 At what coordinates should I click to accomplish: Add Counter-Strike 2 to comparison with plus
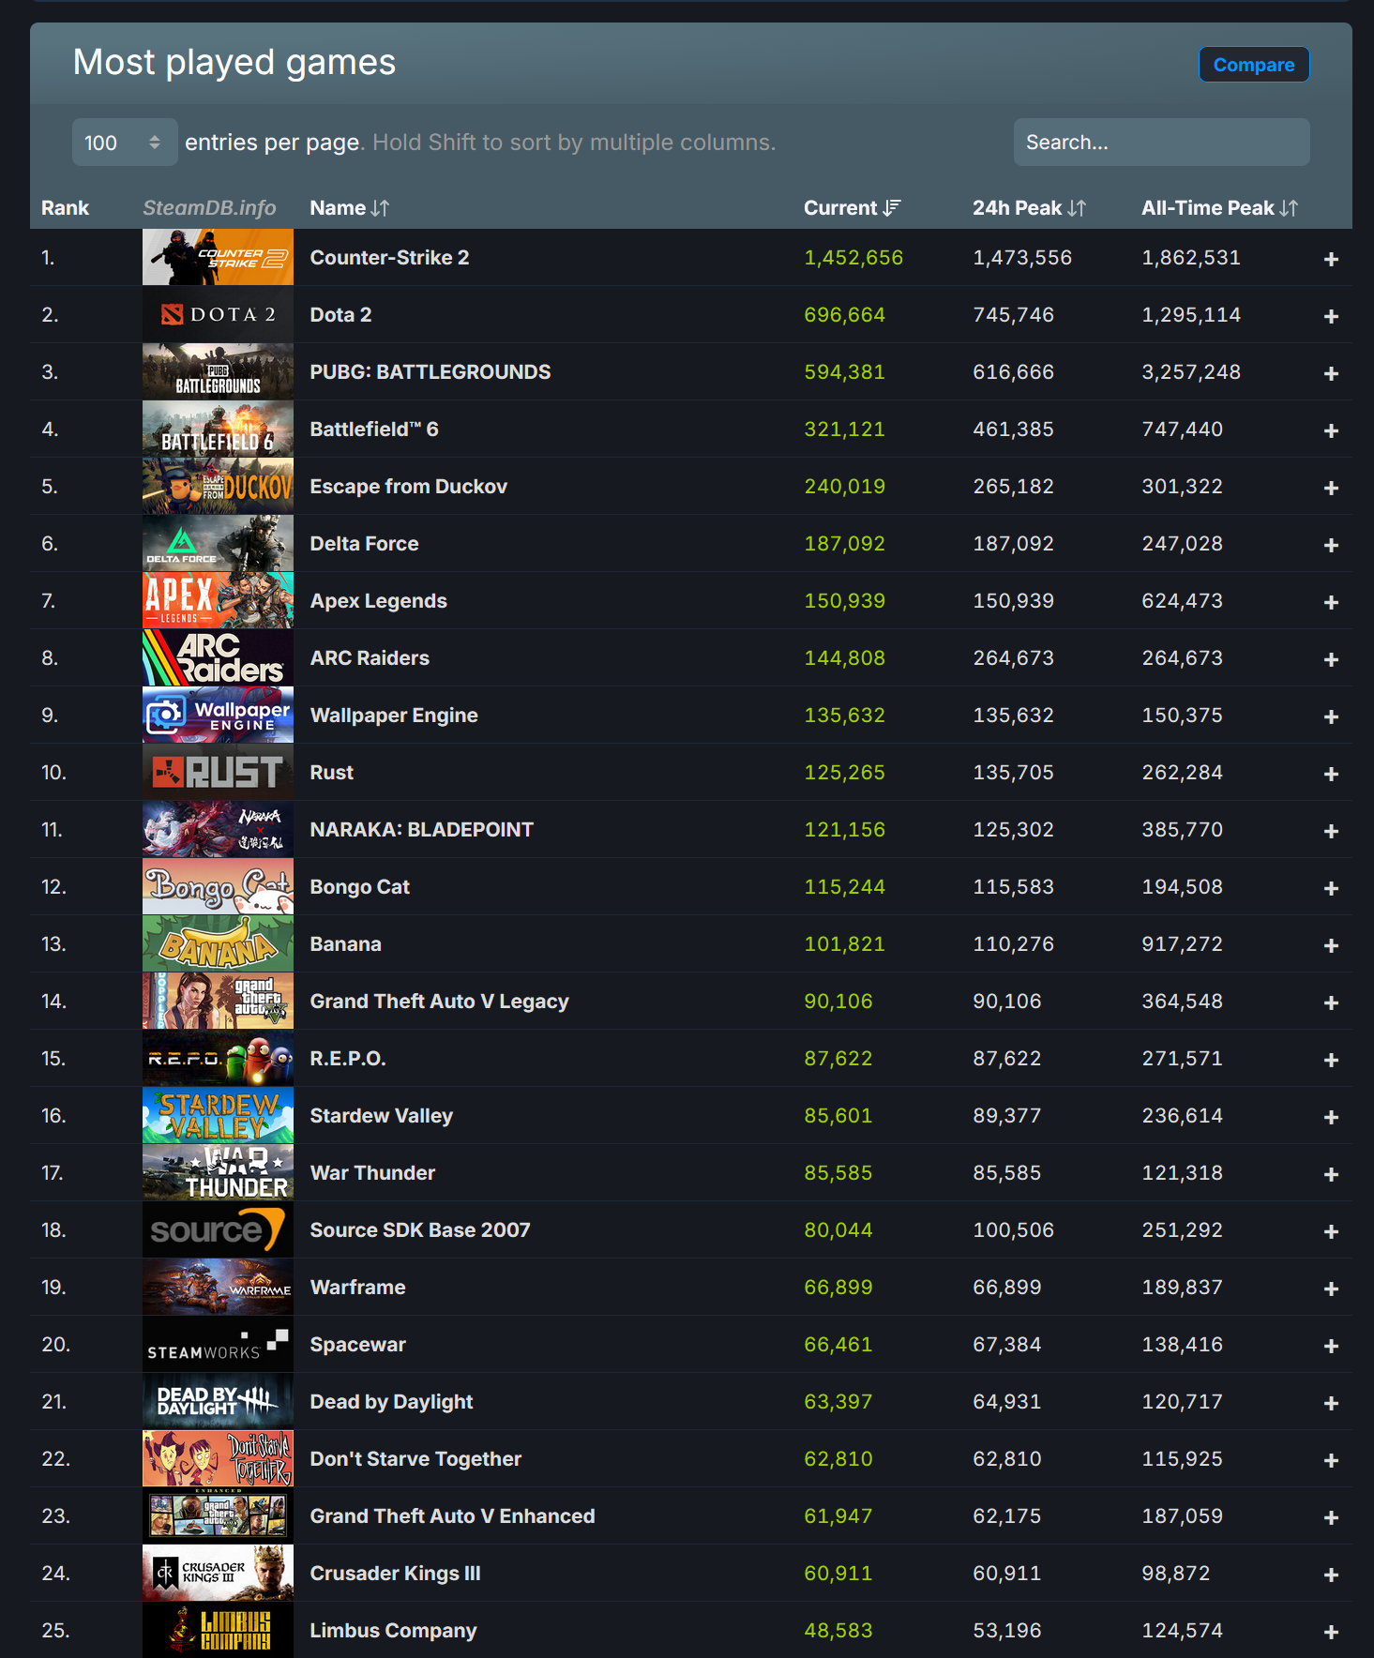coord(1331,259)
